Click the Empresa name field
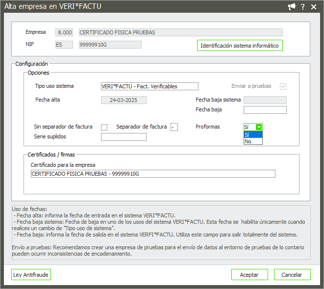Screen dimensions: 324x289 [180, 32]
